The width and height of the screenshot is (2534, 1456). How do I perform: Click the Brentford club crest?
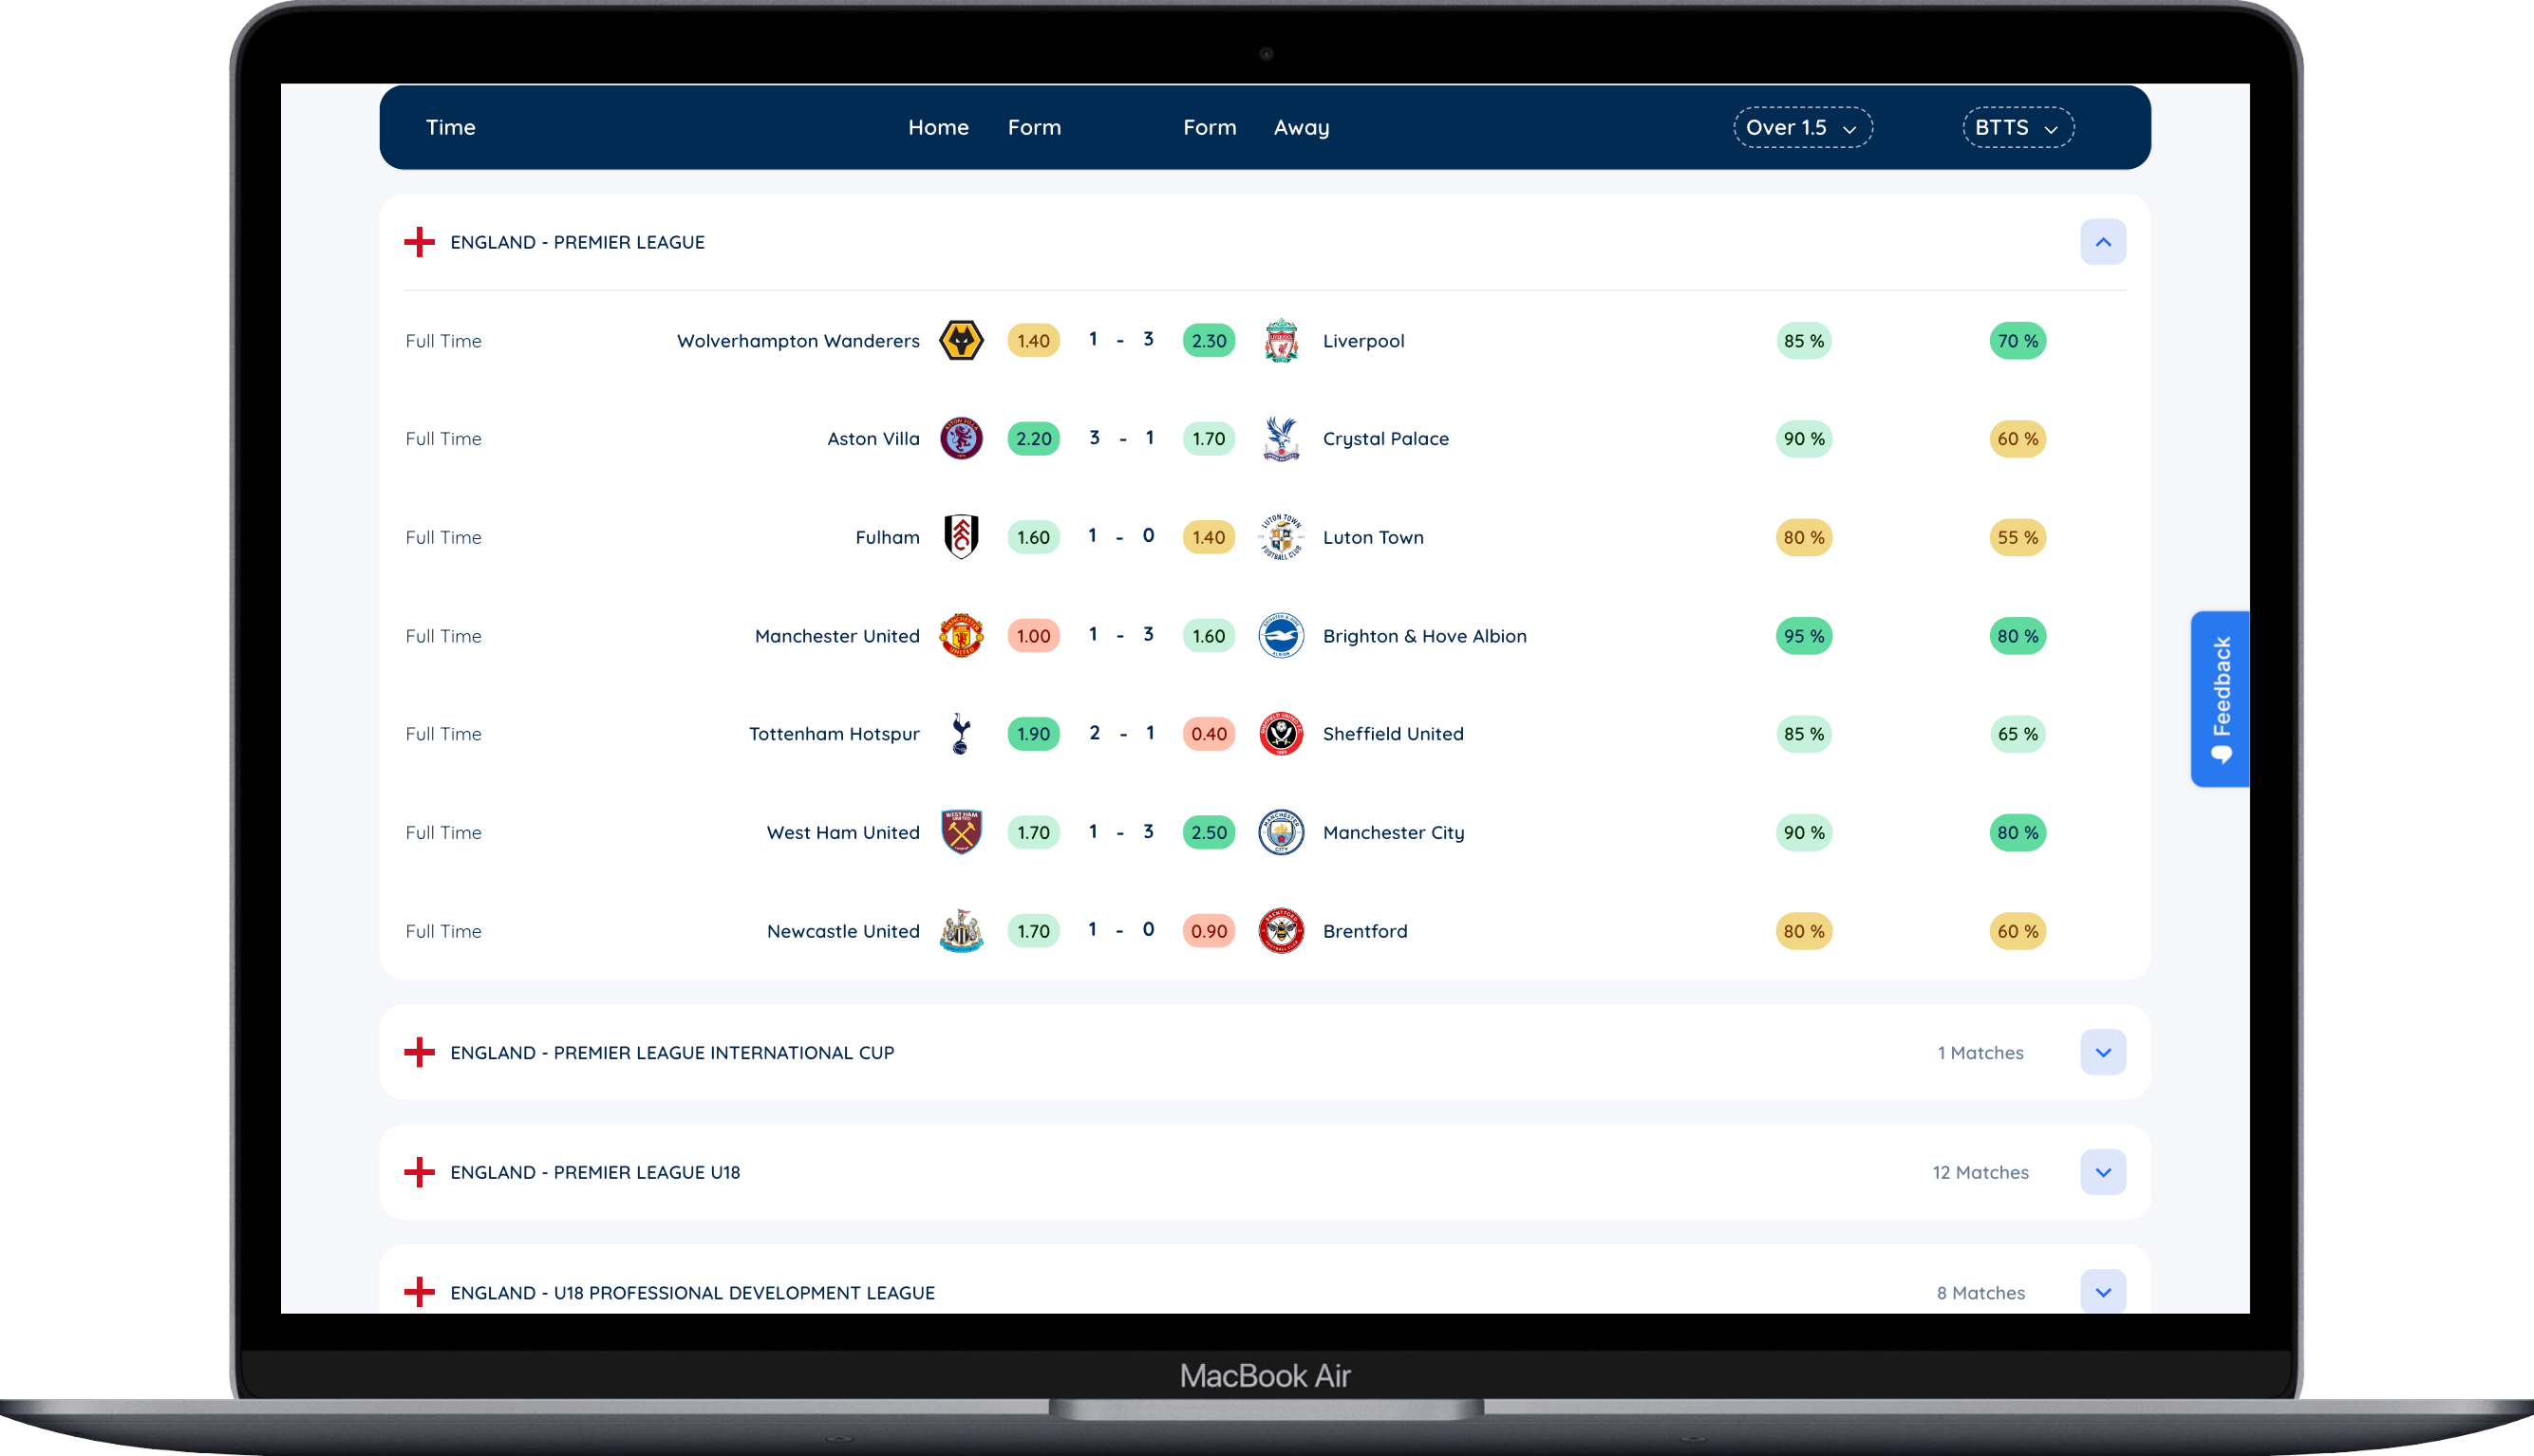point(1281,931)
